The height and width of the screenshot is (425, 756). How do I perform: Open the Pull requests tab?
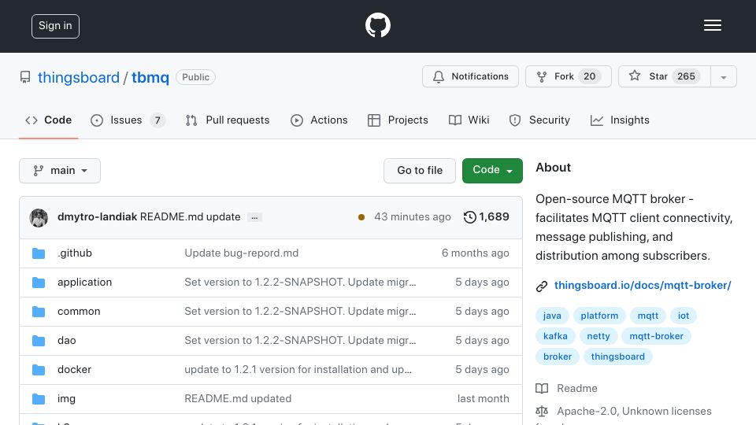227,120
